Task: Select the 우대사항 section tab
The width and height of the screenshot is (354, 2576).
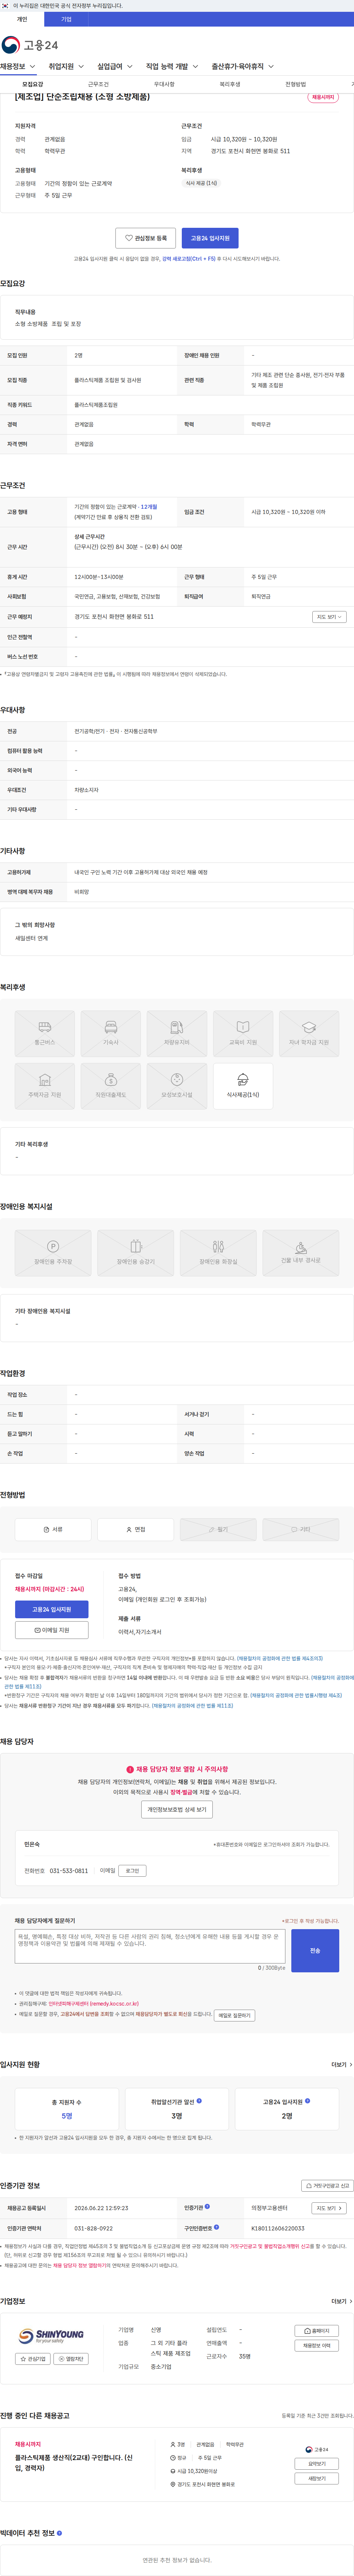Action: click(x=164, y=84)
